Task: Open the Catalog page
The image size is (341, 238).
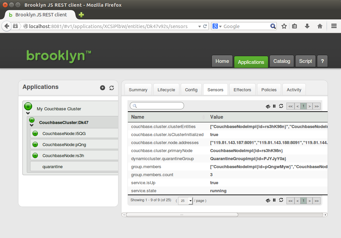Action: coord(282,61)
